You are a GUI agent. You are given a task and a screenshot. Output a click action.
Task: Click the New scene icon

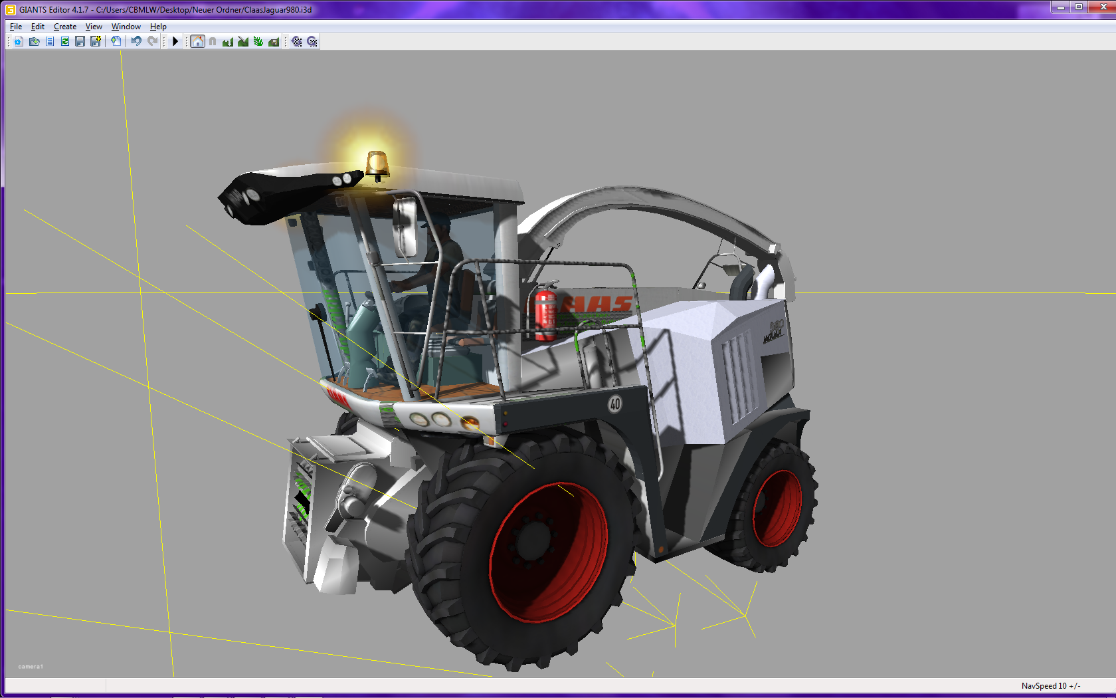coord(19,41)
